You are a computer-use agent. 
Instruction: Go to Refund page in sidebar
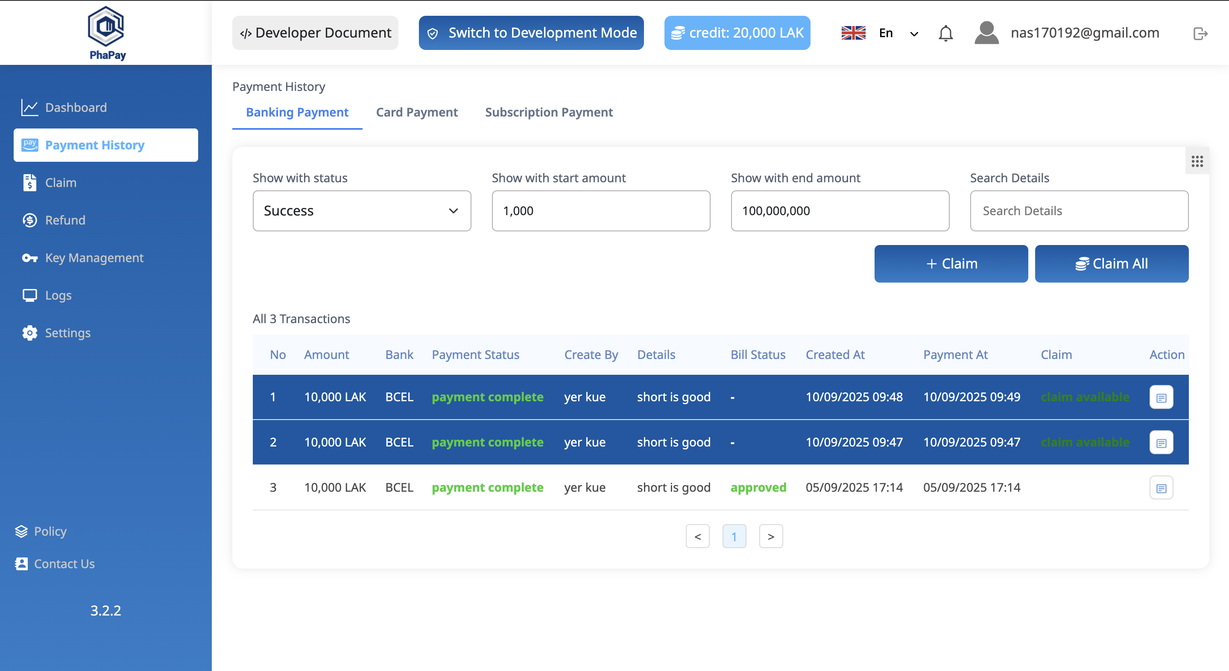(65, 220)
